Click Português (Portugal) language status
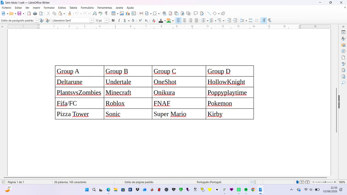The width and height of the screenshot is (347, 195). tap(209, 182)
